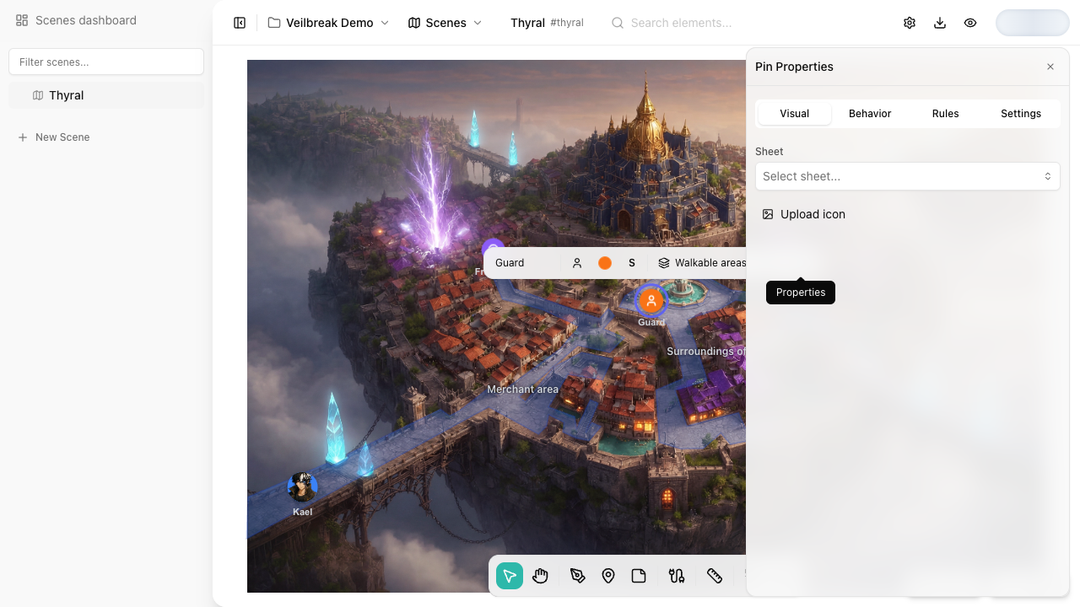
Task: Select the orange Guard pin on map
Action: coord(651,300)
